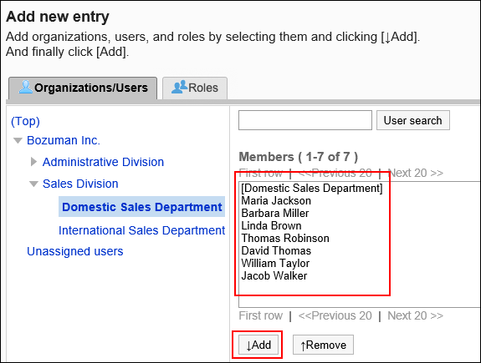The image size is (481, 363).
Task: Switch to the Organizations/Users tab
Action: coord(83,88)
